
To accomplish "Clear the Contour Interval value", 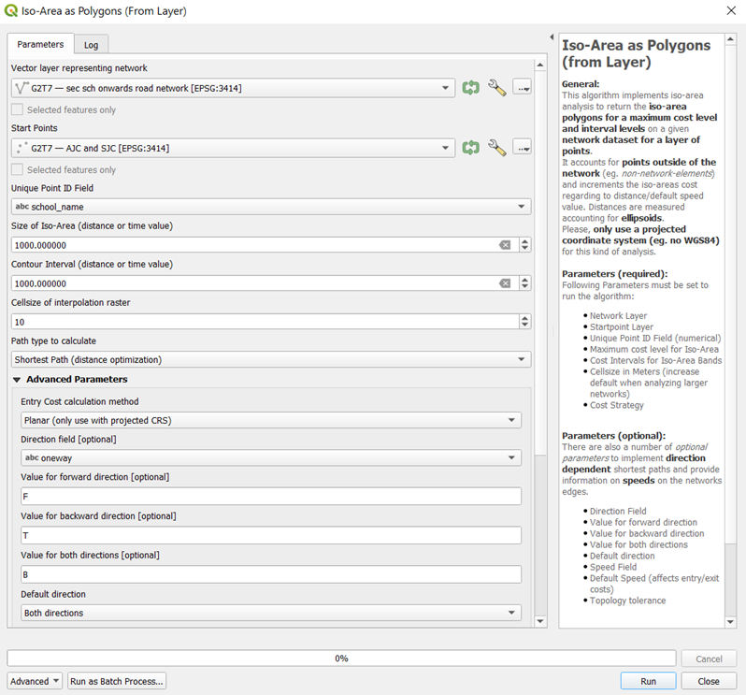I will (x=505, y=283).
